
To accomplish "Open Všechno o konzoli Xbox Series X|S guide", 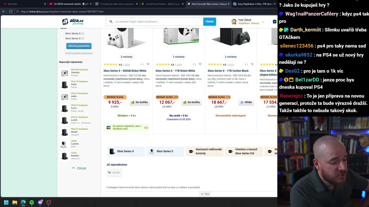I will tap(244, 151).
